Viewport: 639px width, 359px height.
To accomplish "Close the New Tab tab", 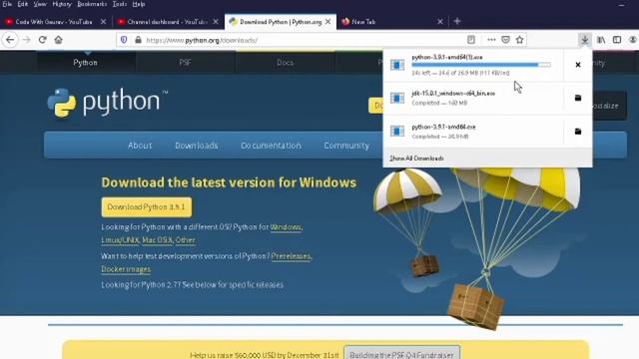I will 440,22.
